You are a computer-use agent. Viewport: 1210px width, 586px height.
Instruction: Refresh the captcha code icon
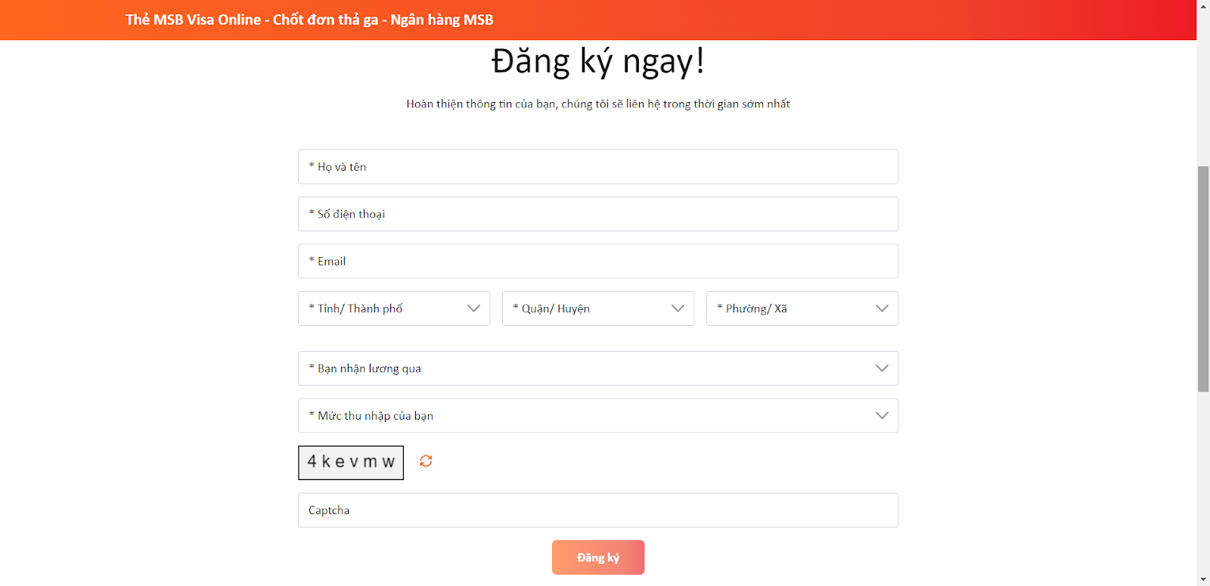tap(426, 461)
